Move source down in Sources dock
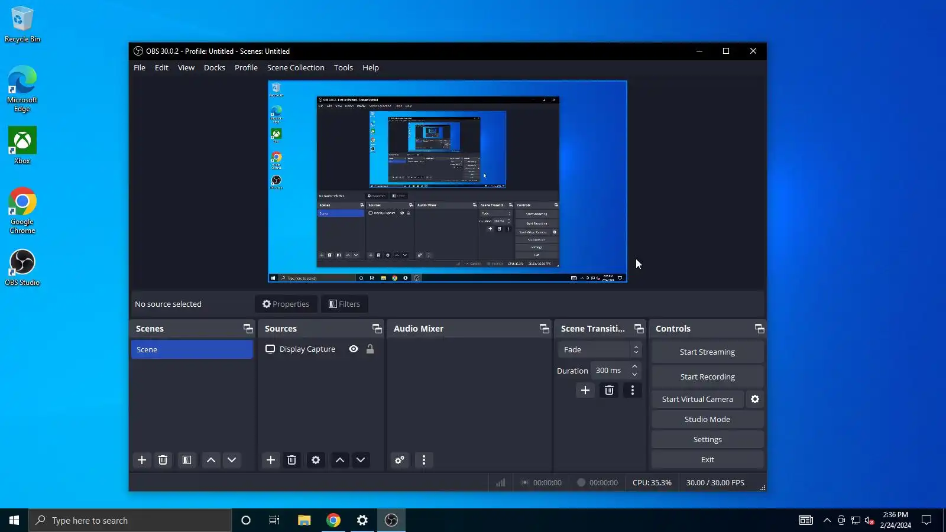This screenshot has height=532, width=946. click(361, 460)
